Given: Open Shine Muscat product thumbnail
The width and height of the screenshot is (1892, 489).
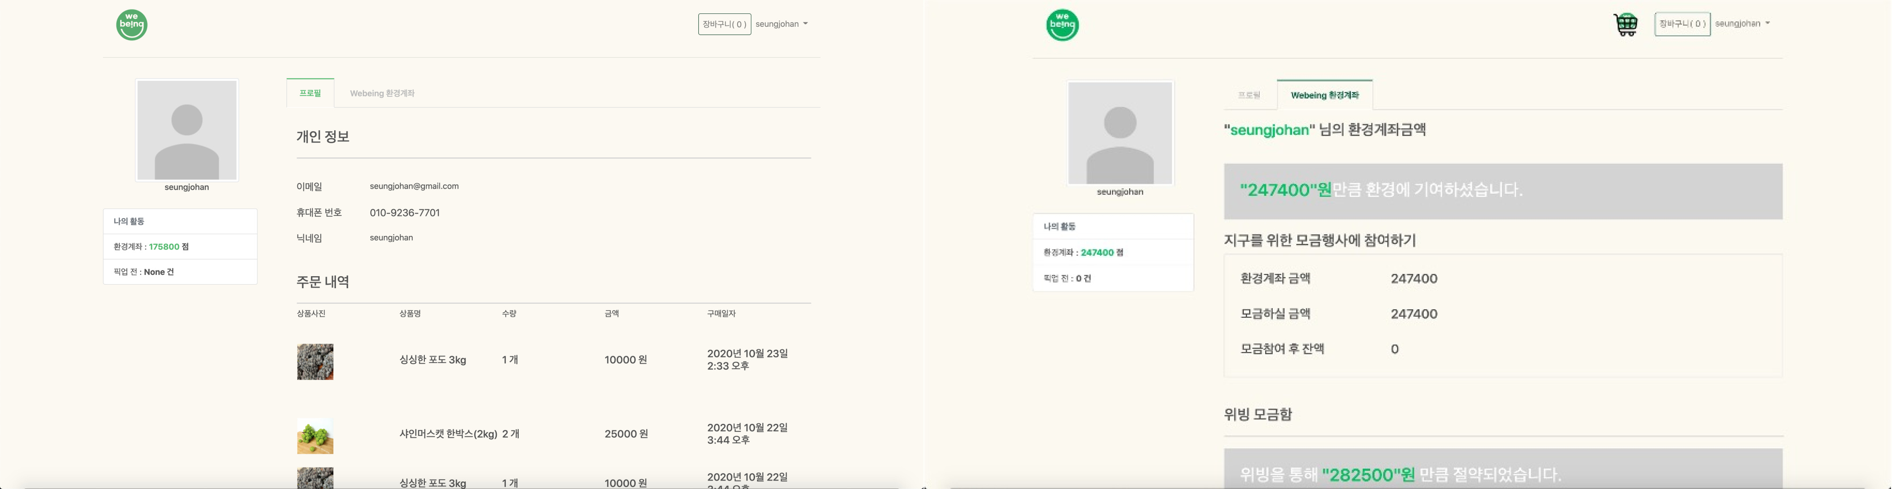Looking at the screenshot, I should click(315, 436).
